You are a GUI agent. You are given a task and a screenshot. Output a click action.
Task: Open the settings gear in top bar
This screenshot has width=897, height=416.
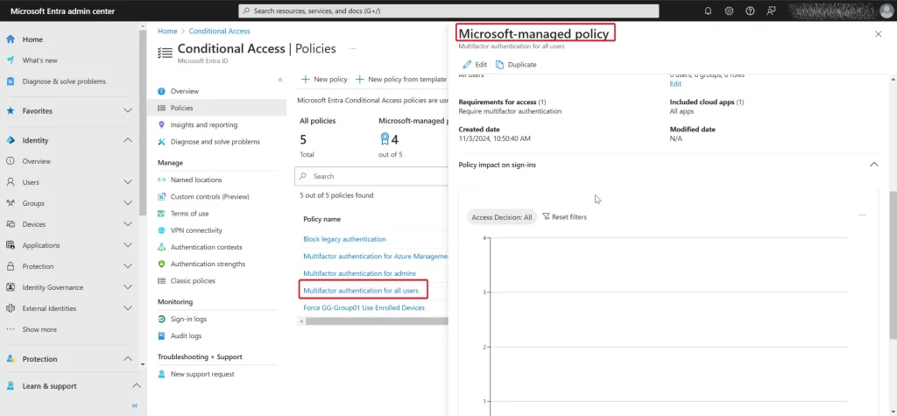(x=729, y=11)
